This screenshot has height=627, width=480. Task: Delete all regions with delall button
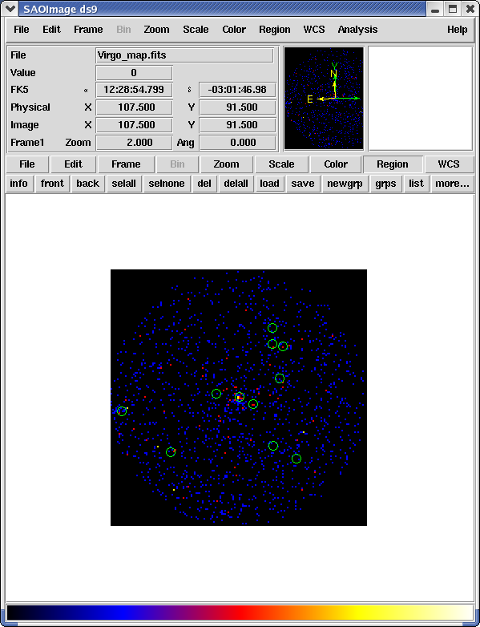(236, 184)
